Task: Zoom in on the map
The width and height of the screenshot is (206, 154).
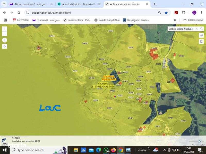Action: 5,29
